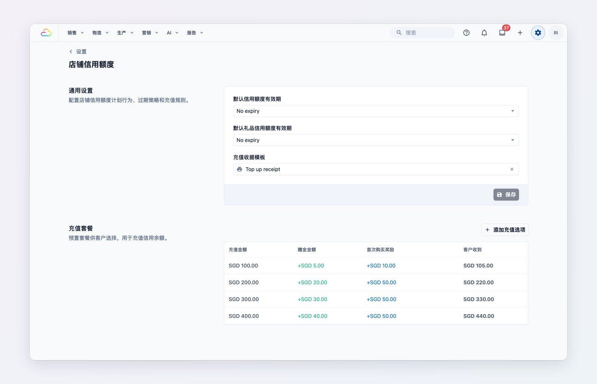Open the help question mark icon
The width and height of the screenshot is (597, 384).
(466, 33)
